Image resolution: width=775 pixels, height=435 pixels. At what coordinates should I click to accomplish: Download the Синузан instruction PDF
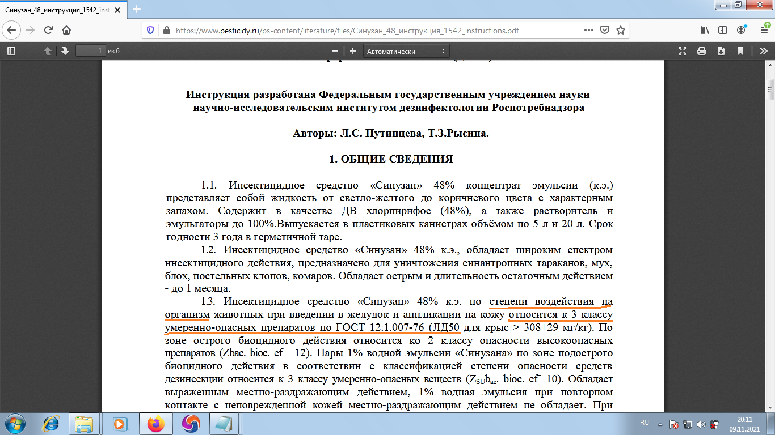pos(721,51)
